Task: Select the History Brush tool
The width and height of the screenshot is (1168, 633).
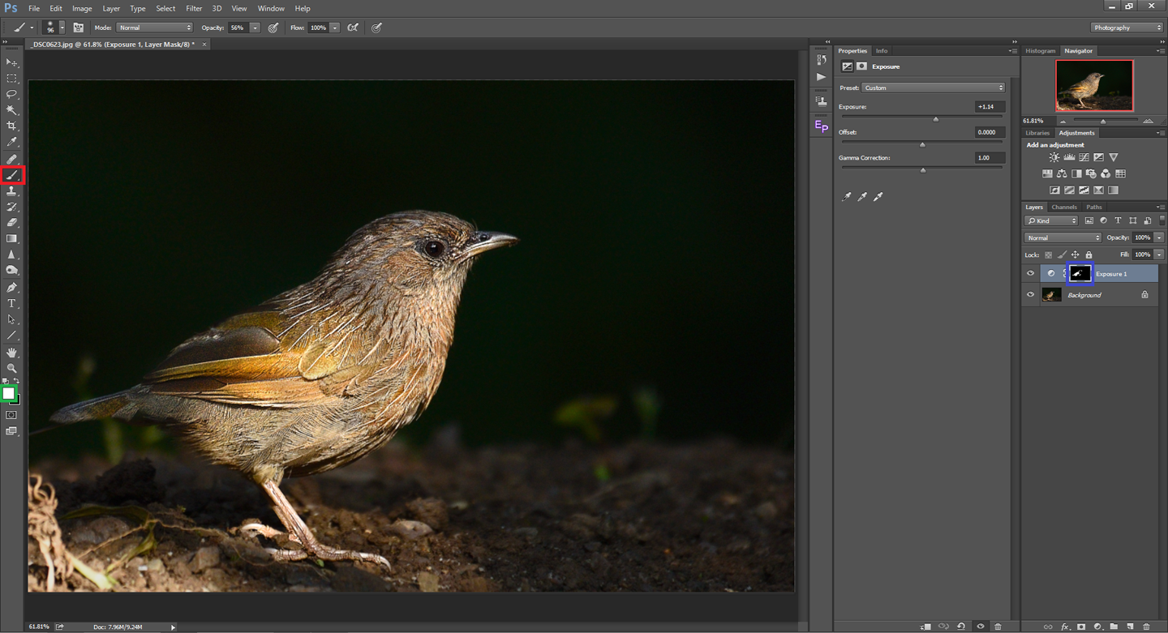Action: (x=12, y=207)
